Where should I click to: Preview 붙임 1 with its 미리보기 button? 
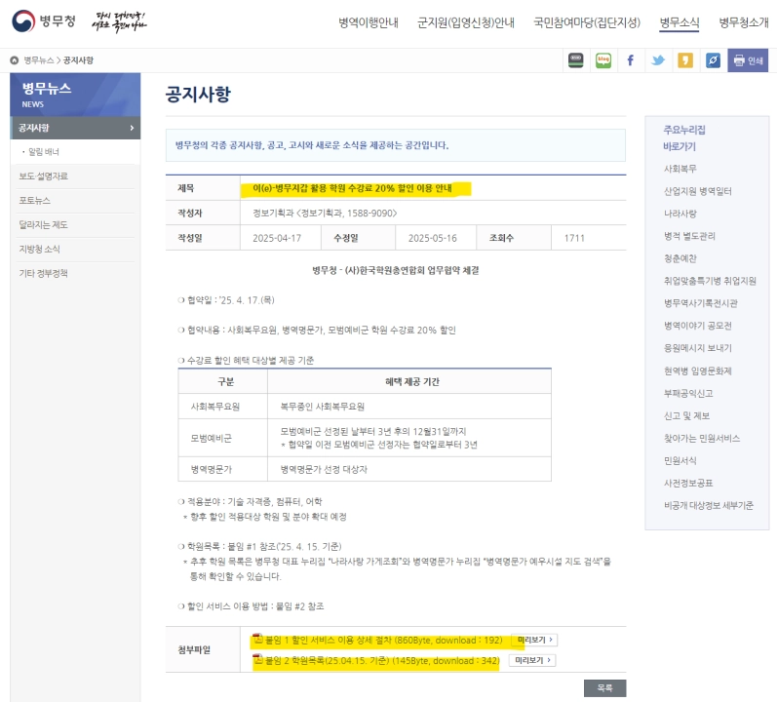534,640
